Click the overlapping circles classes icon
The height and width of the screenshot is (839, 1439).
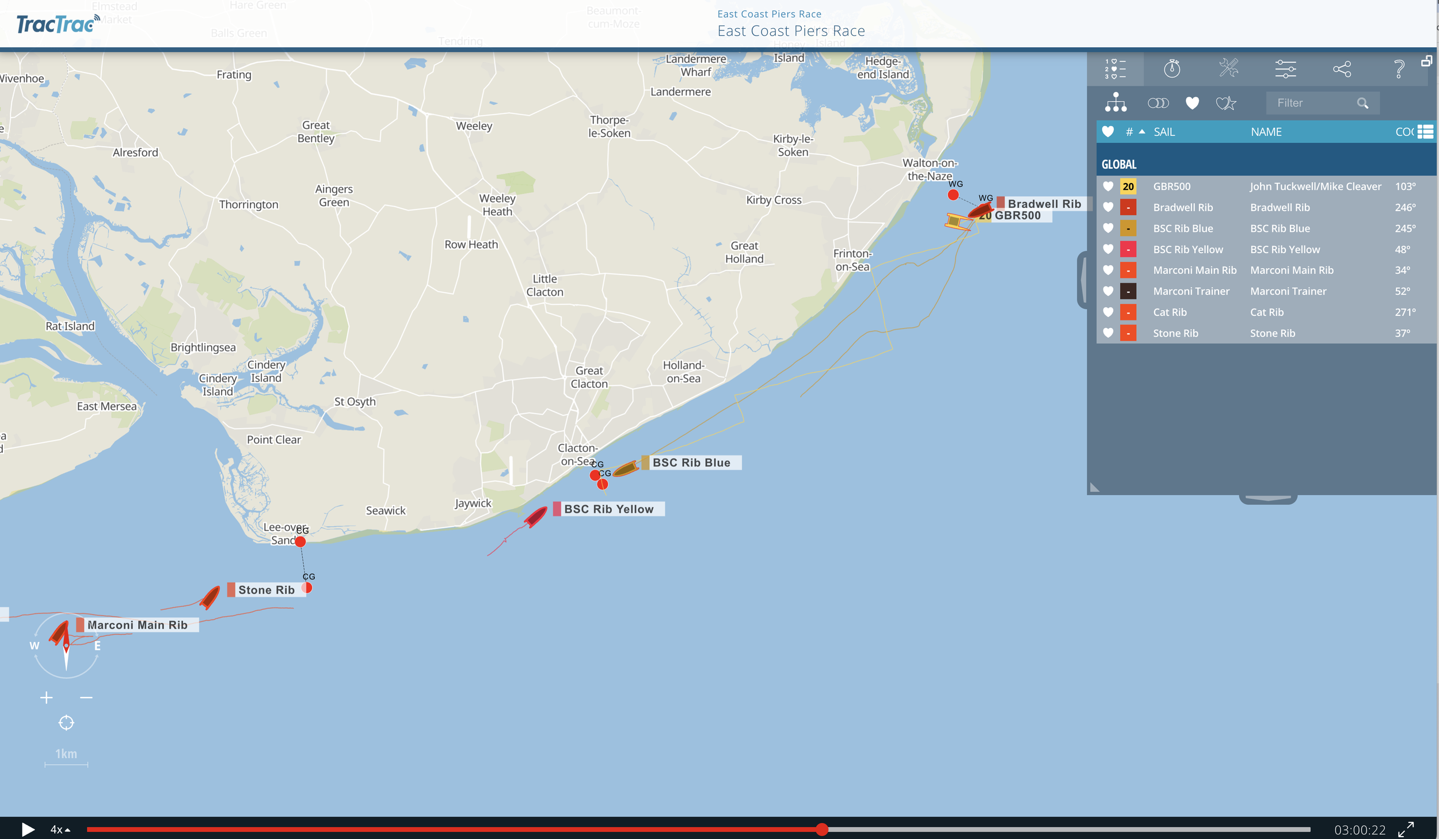coord(1159,104)
